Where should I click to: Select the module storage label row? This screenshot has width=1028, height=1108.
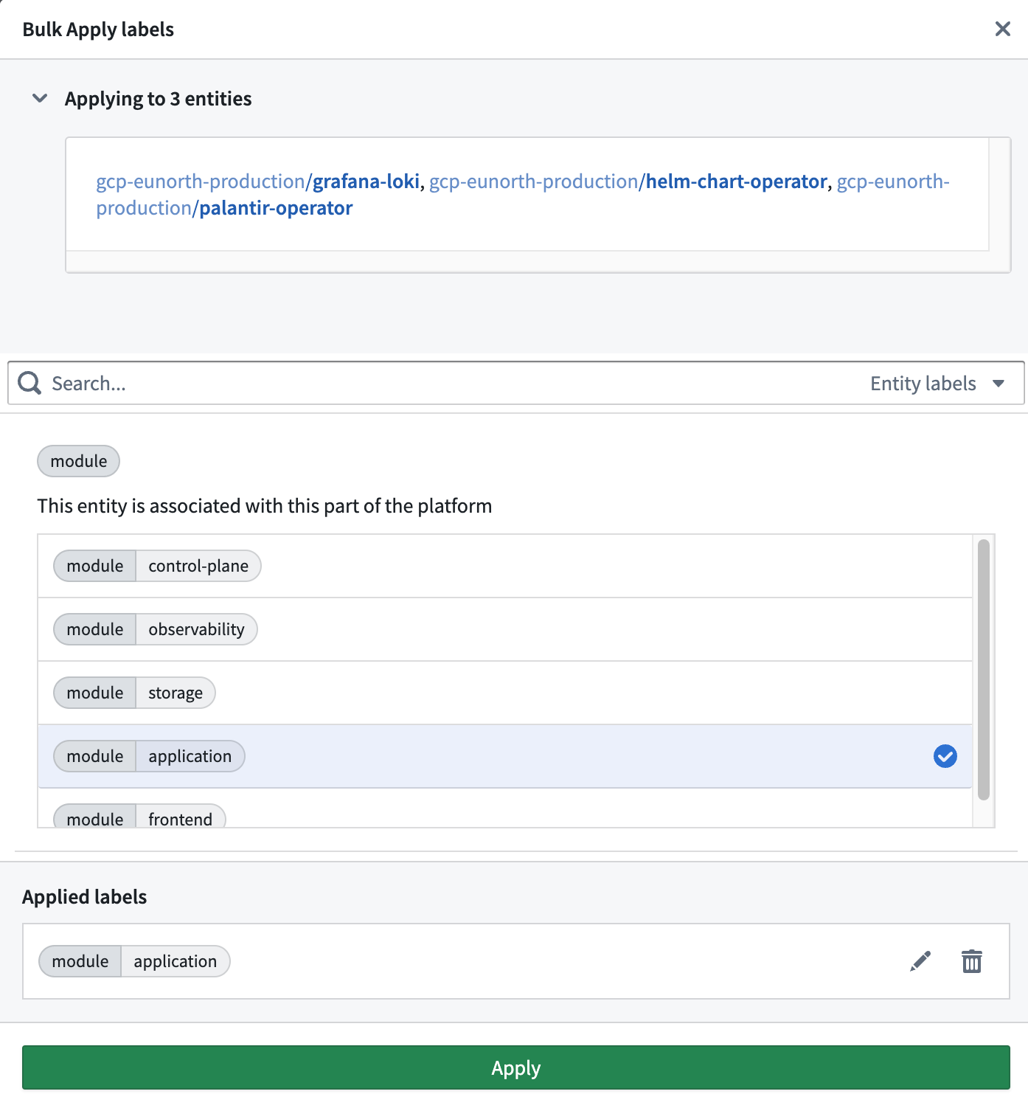coord(505,693)
